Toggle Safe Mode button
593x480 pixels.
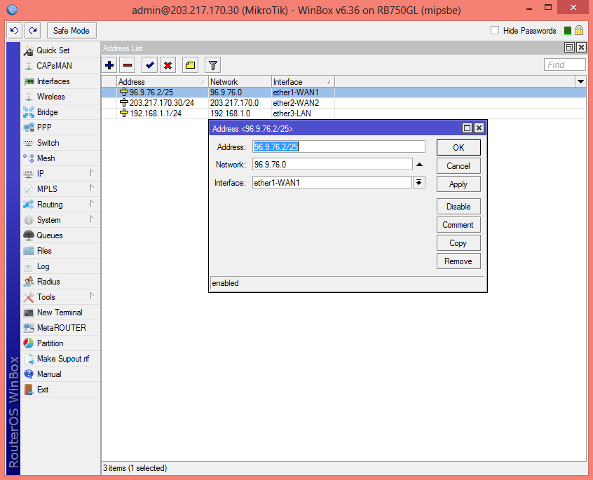coord(71,31)
